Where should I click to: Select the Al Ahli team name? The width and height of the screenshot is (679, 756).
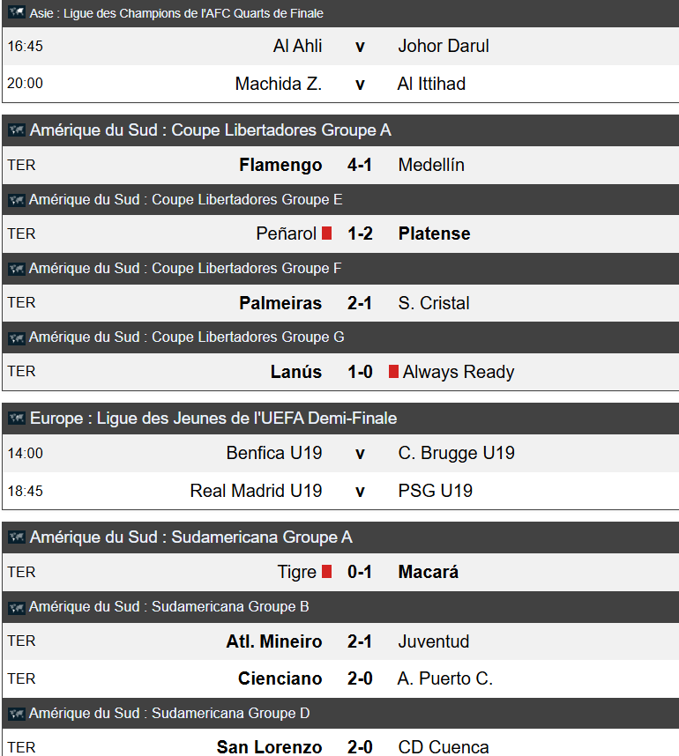(x=297, y=46)
